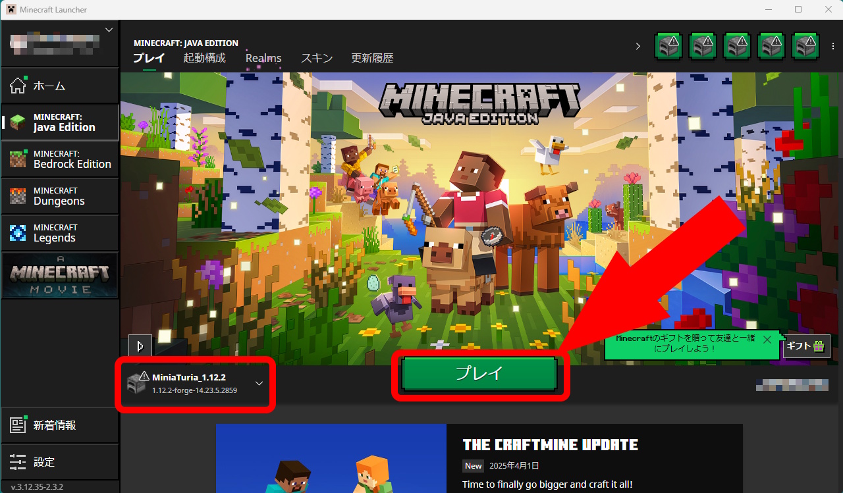Click the New badge on news card

[x=473, y=465]
